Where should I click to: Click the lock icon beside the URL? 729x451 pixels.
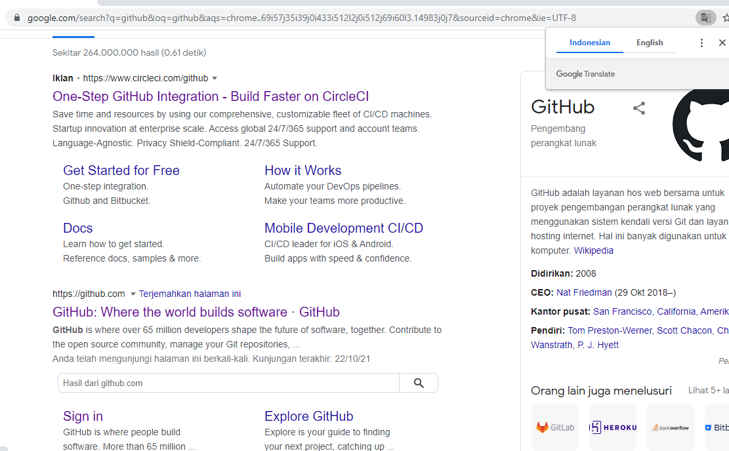click(17, 18)
